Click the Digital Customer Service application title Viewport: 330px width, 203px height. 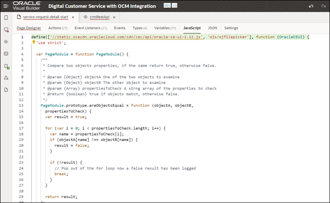click(x=102, y=6)
